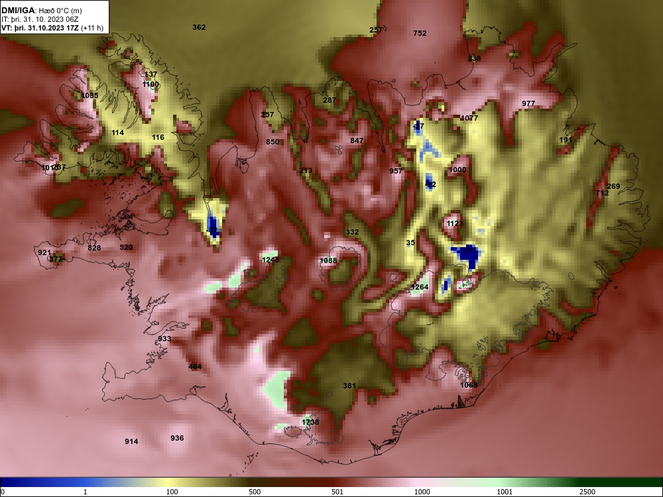Click the 1001 tick on the color scale
This screenshot has width=663, height=497.
pos(505,492)
